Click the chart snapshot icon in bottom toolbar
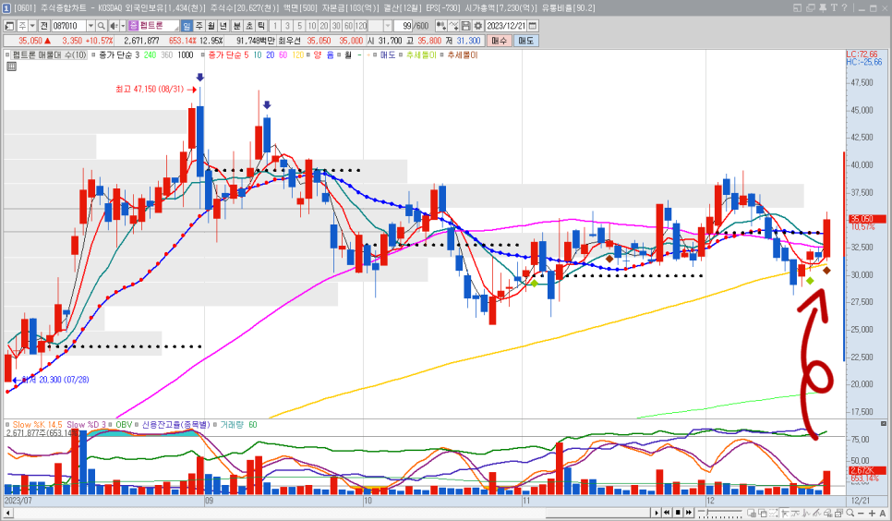Viewport: 892px width, 521px height. point(839,513)
